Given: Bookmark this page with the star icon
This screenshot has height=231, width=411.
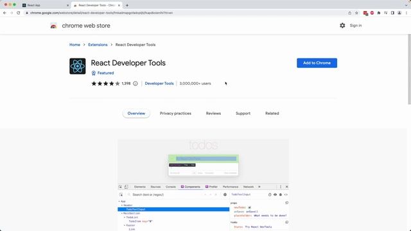Looking at the screenshot, I should click(356, 13).
